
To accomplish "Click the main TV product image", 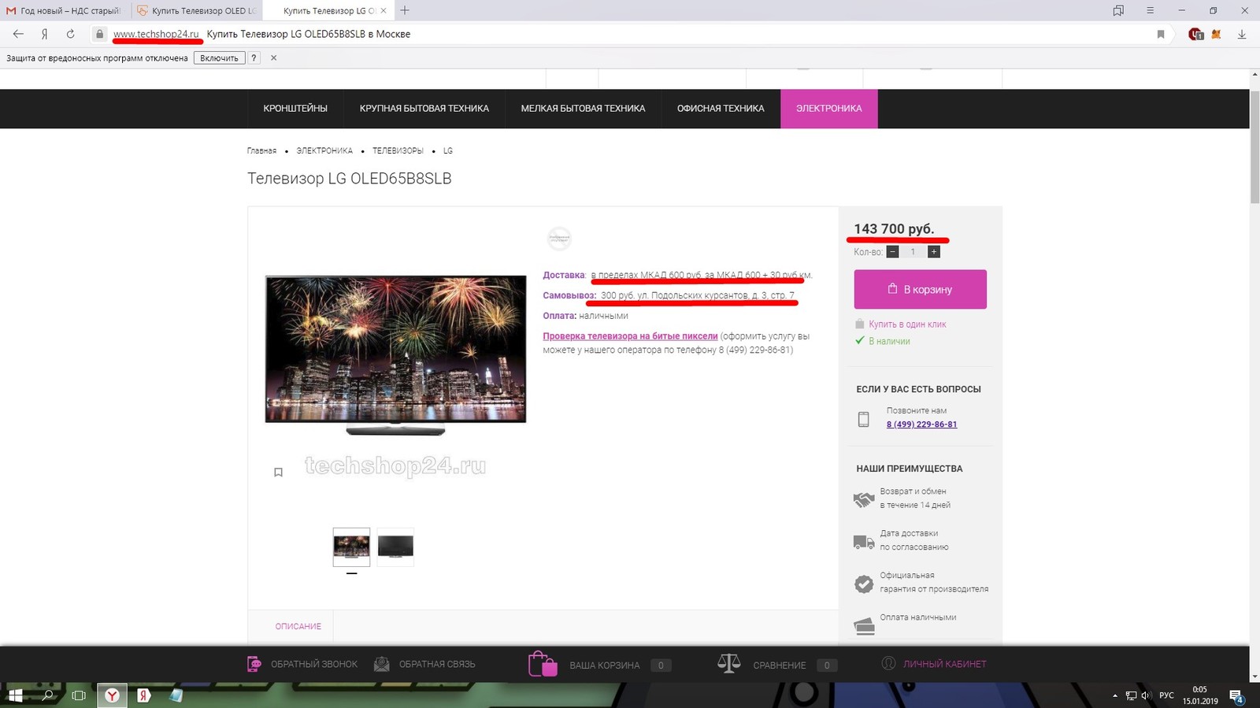I will coord(395,354).
